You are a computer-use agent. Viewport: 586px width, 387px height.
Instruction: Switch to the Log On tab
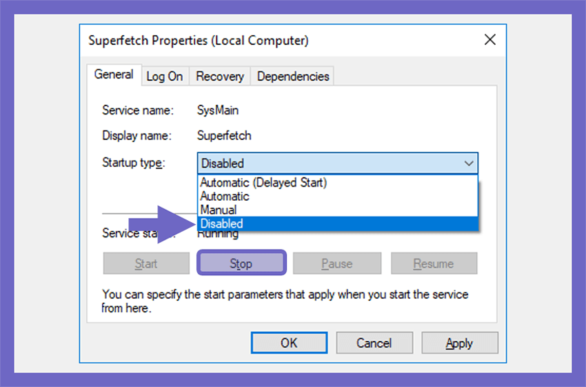165,77
